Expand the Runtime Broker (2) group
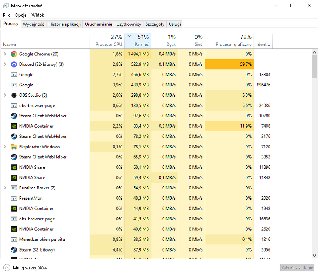The width and height of the screenshot is (318, 277). point(5,188)
